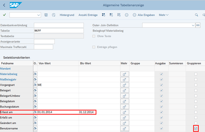Toggle Ausgabe checkbox for Materialbeleg
The height and width of the screenshot is (132, 205).
(161, 74)
